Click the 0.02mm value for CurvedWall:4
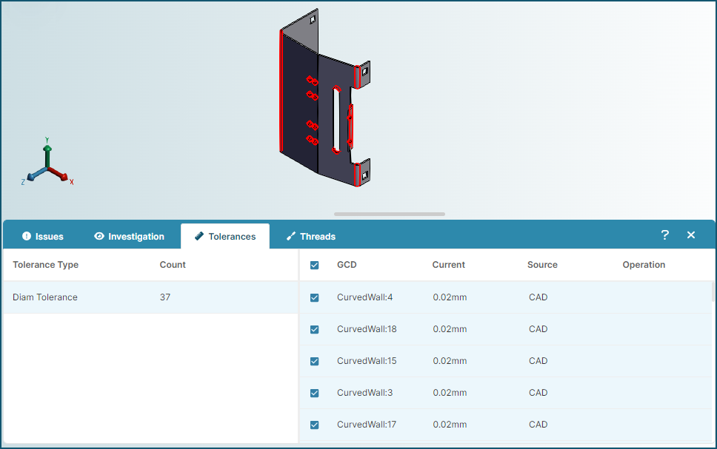Image resolution: width=717 pixels, height=449 pixels. pos(450,297)
